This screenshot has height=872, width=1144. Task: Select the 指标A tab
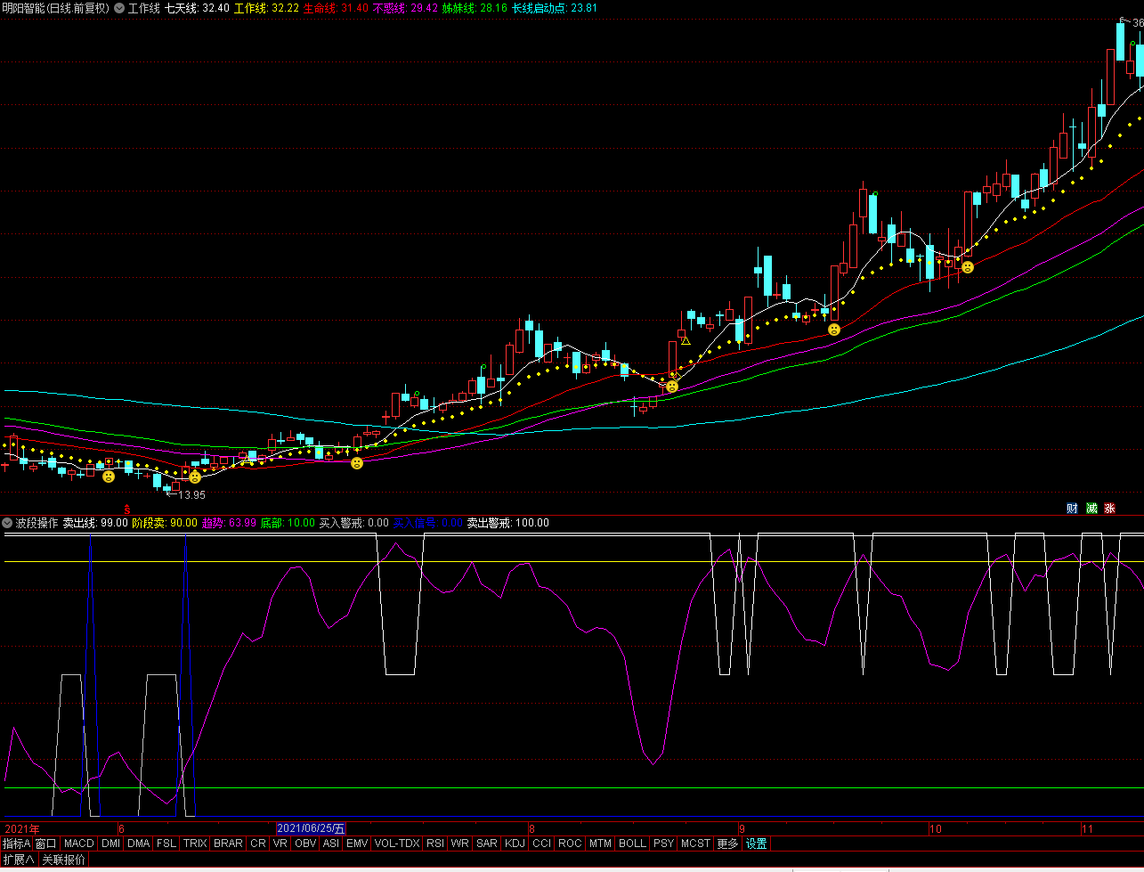click(x=16, y=843)
